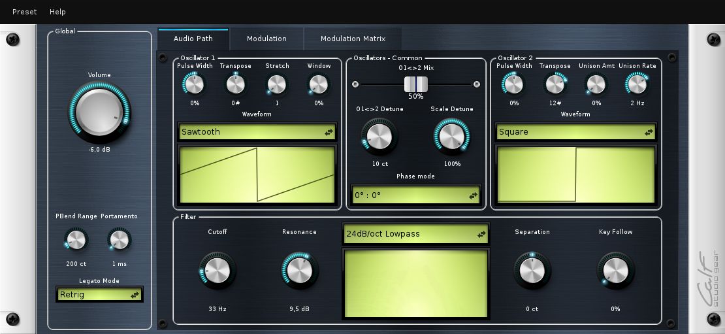The height and width of the screenshot is (334, 725).
Task: Open the Preset menu
Action: point(24,12)
